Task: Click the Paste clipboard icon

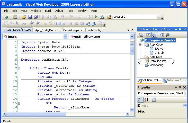Action: click(55, 17)
